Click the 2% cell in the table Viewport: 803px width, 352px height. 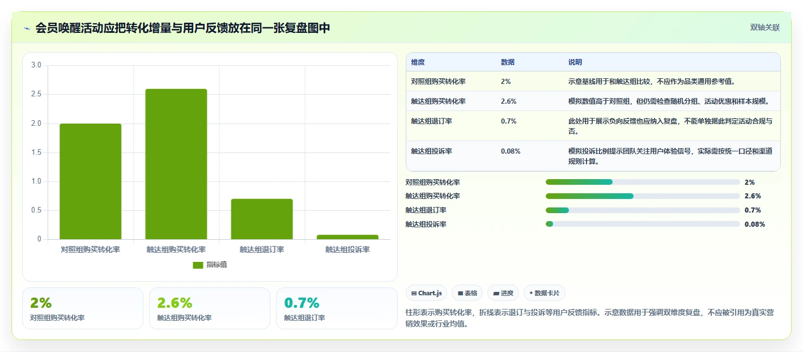tap(505, 82)
